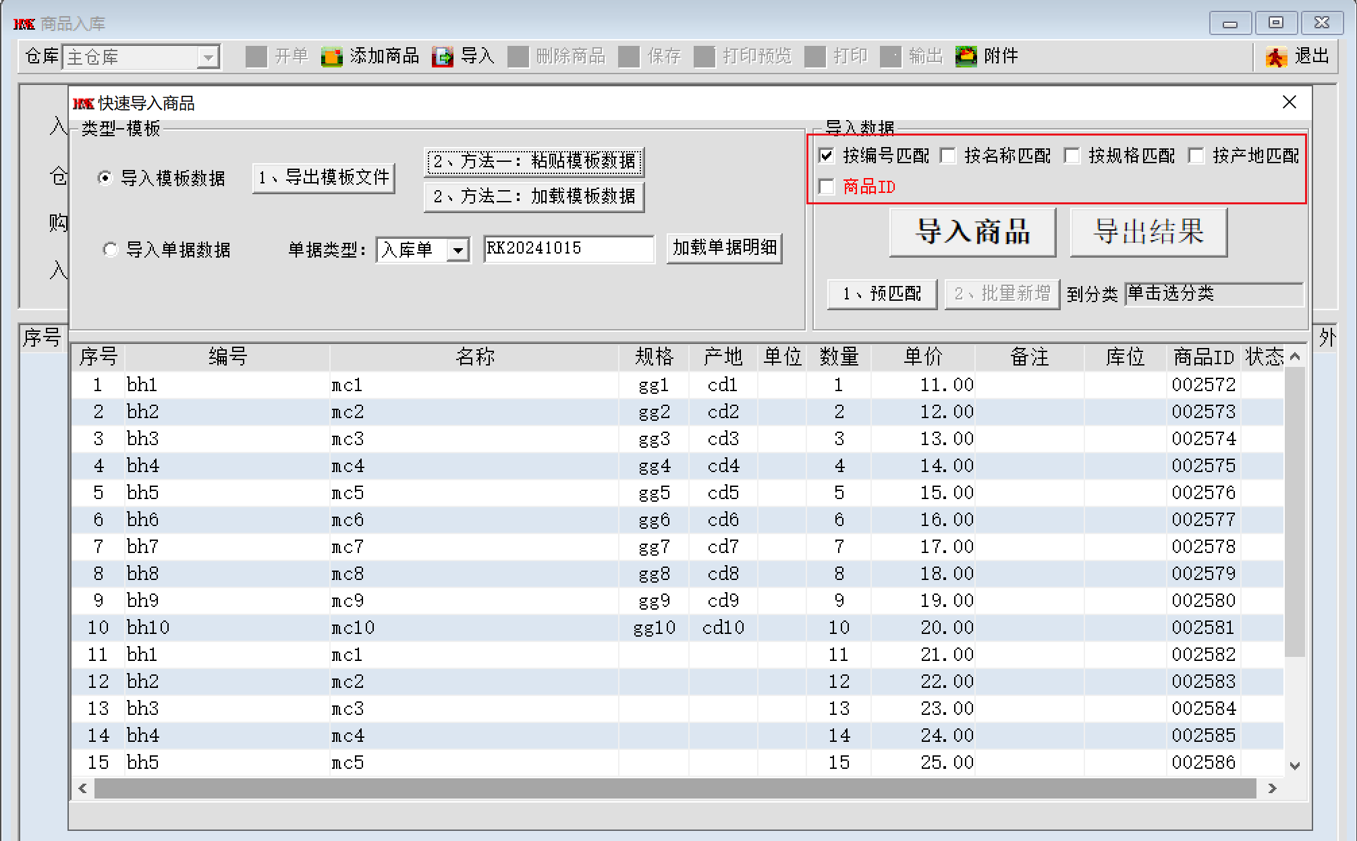Viewport: 1357px width, 841px height.
Task: Click the 数量 column header
Action: click(839, 356)
